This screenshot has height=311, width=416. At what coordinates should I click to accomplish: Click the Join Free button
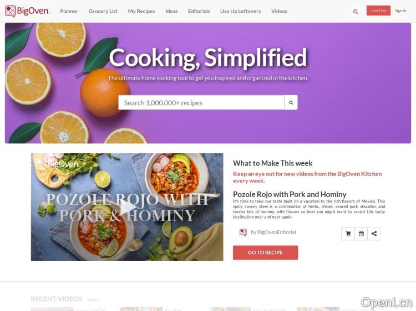378,11
